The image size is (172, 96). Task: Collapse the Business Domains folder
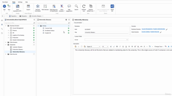tap(6, 26)
